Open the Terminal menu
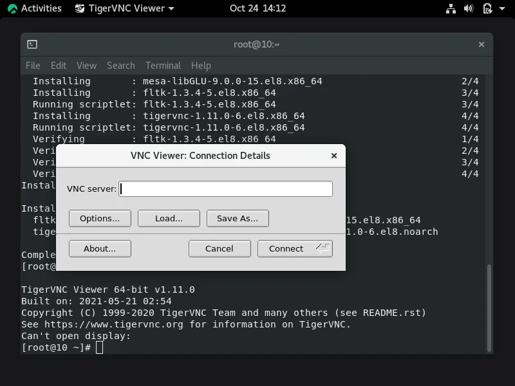 [163, 65]
